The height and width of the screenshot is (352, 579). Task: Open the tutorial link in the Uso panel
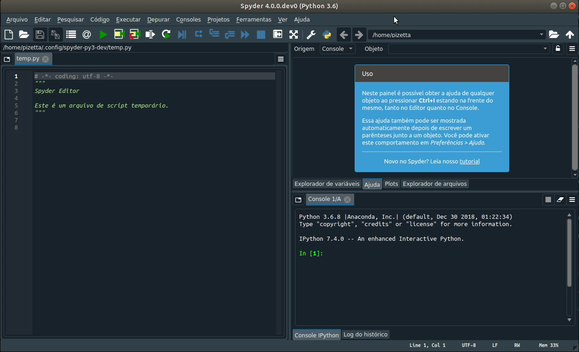(469, 161)
